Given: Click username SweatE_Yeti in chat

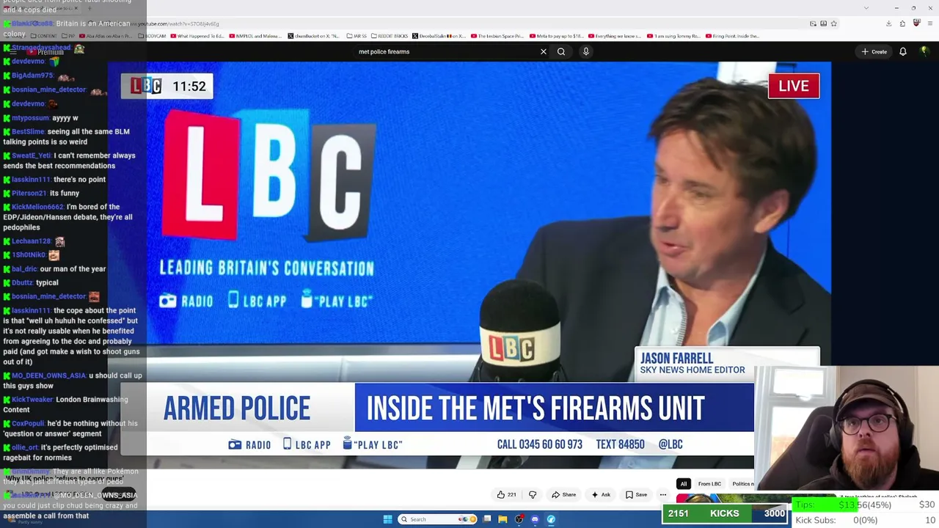Looking at the screenshot, I should click(x=32, y=155).
